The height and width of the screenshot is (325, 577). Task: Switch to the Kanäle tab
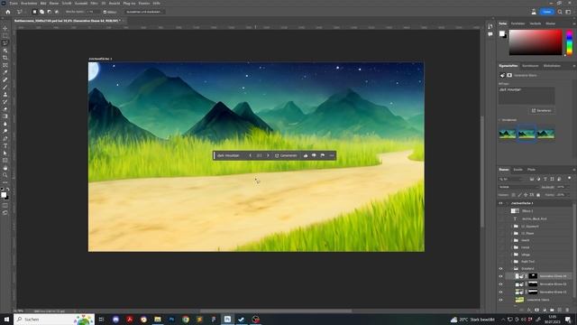[x=518, y=170]
